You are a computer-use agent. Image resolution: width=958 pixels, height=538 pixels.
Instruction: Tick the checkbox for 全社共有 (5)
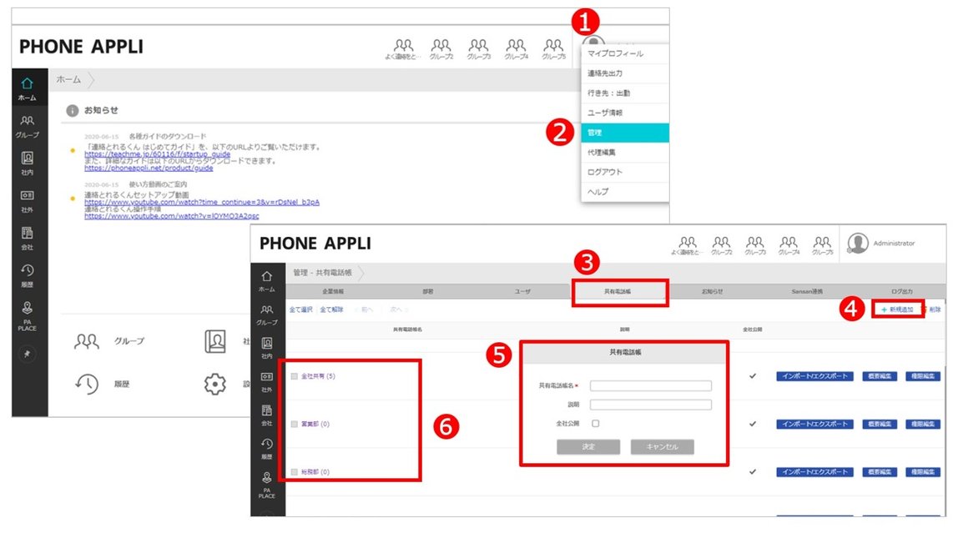pos(295,376)
